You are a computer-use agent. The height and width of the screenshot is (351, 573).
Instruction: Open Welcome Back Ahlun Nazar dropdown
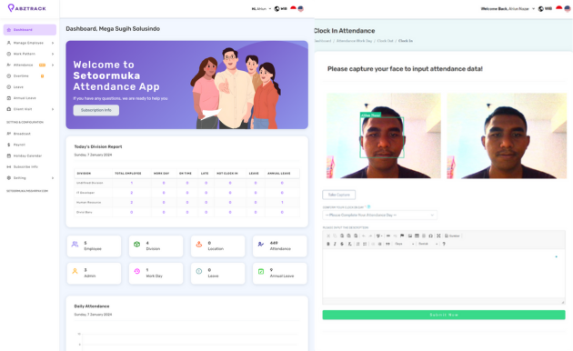(508, 9)
